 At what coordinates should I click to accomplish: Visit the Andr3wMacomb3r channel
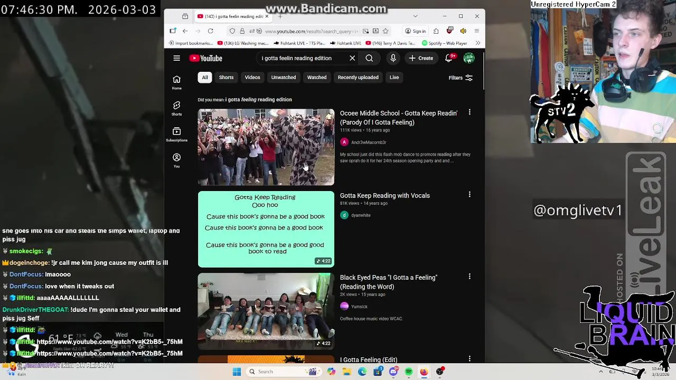point(369,142)
